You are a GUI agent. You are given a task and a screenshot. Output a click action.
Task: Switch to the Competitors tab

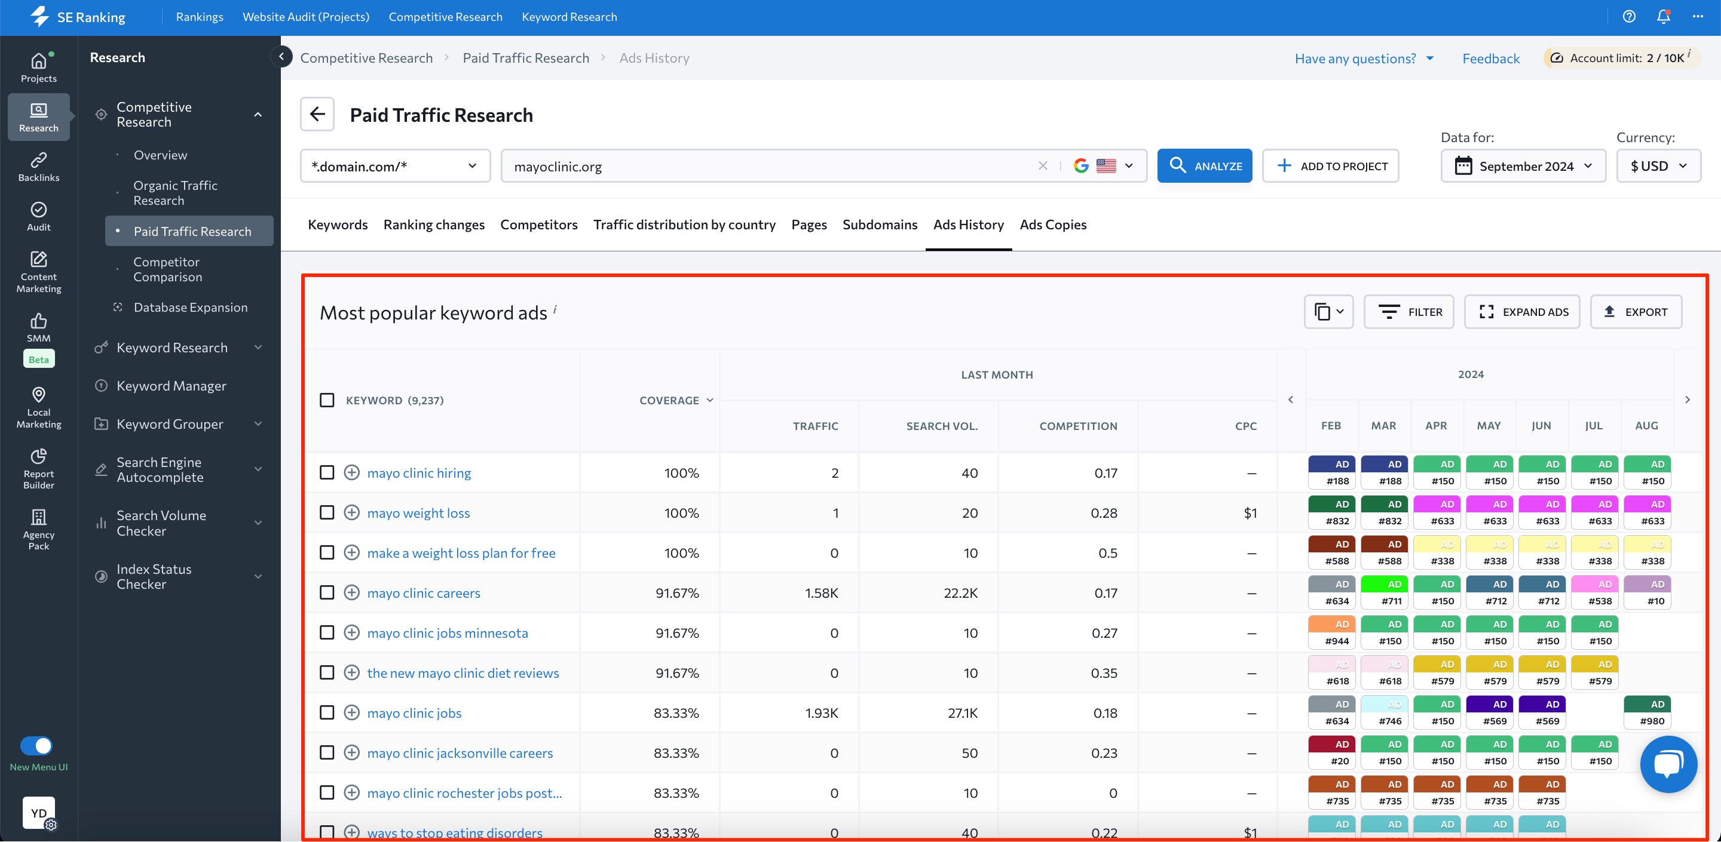(x=538, y=225)
